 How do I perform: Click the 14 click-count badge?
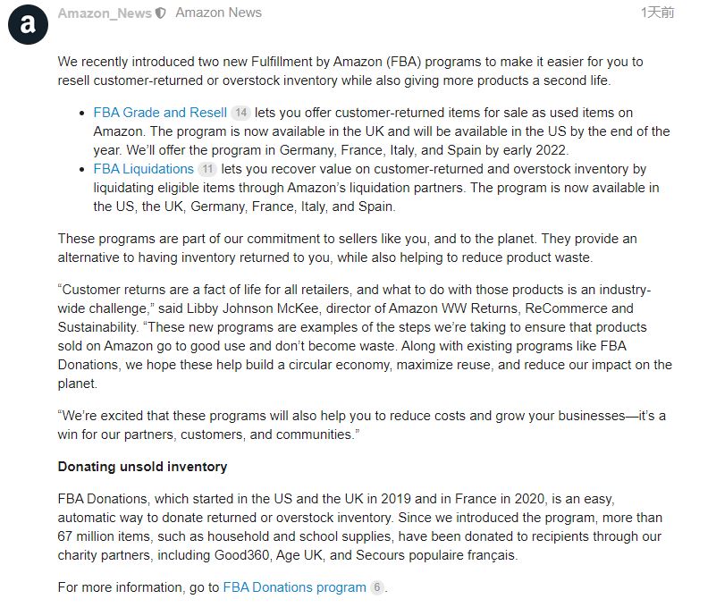click(240, 113)
